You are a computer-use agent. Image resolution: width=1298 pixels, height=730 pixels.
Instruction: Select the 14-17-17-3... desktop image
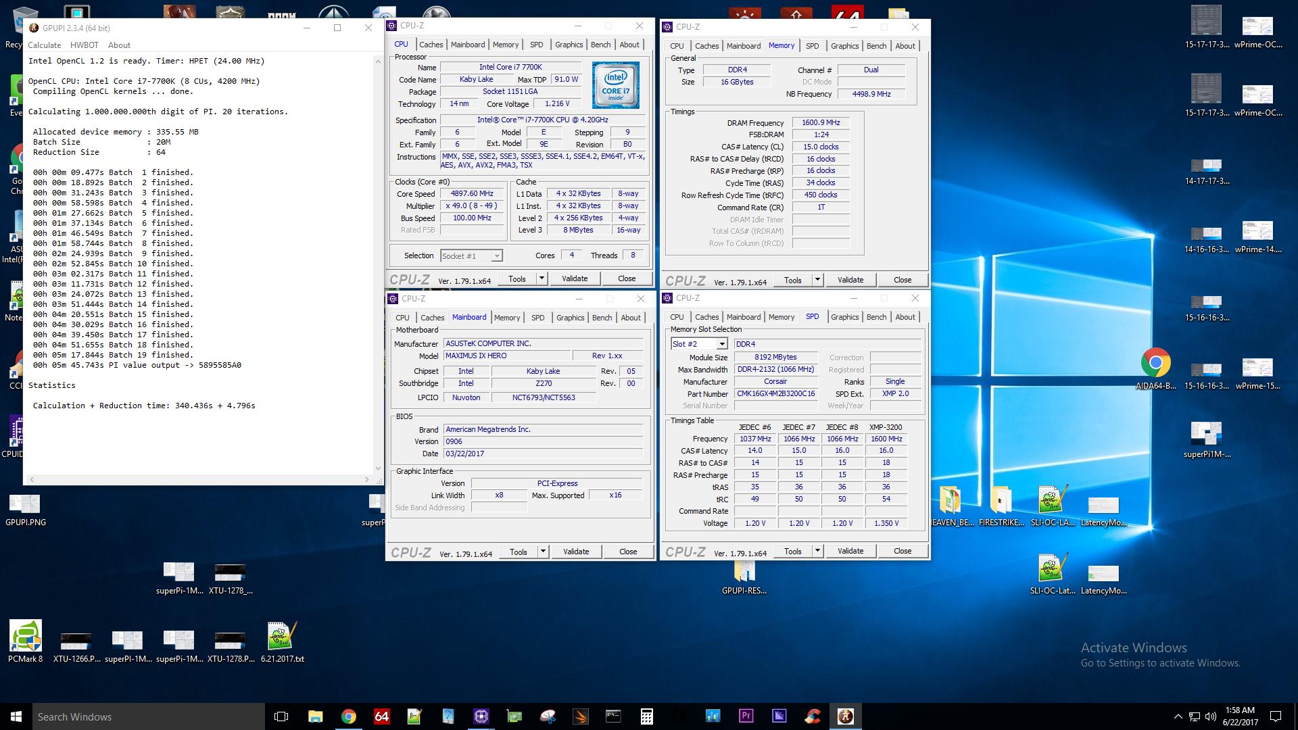(1207, 172)
